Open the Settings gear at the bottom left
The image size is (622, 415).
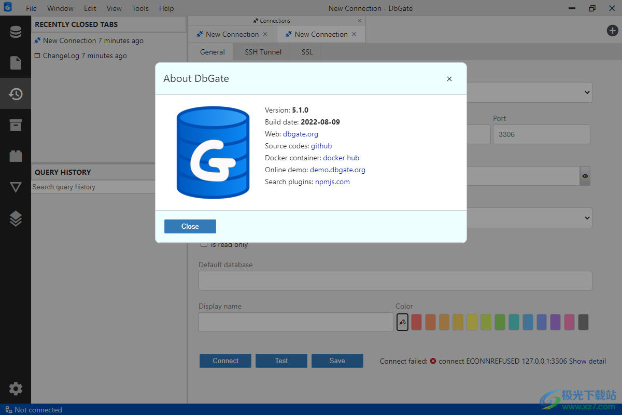click(16, 389)
